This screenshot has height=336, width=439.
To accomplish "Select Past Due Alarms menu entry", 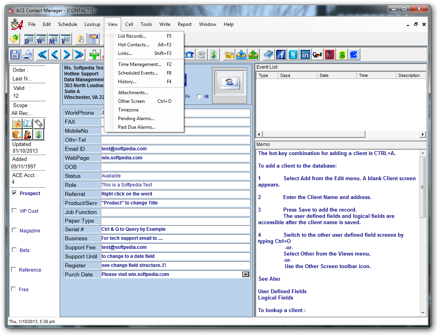I will [144, 127].
